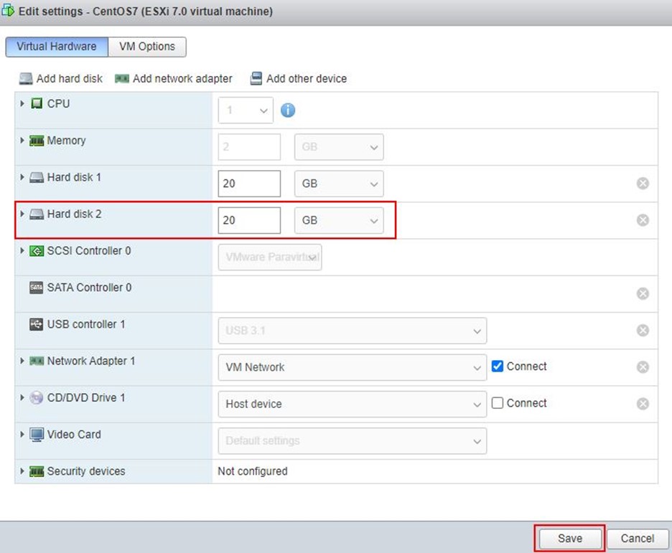Open the Memory unit dropdown
Image resolution: width=672 pixels, height=553 pixels.
(339, 147)
